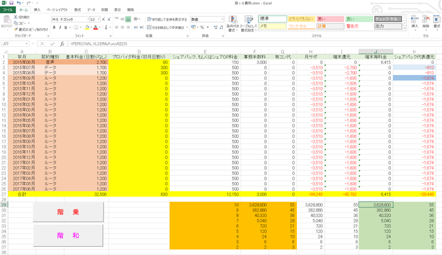The height and width of the screenshot is (255, 442).
Task: Toggle Wrap Text option
Action: 167,19
